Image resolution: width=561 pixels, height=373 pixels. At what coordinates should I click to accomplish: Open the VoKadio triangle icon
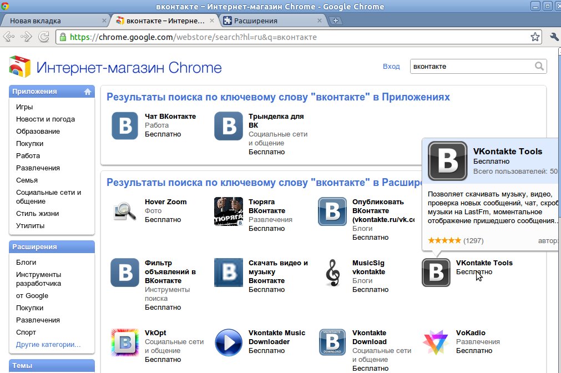click(x=436, y=342)
